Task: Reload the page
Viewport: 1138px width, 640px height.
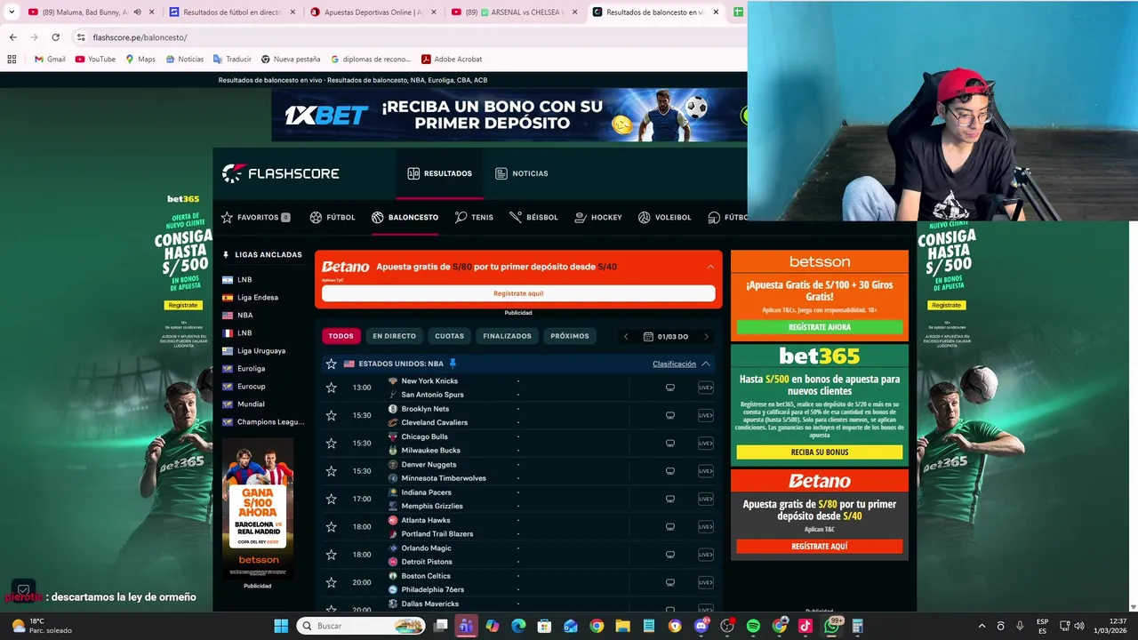Action: [x=55, y=37]
